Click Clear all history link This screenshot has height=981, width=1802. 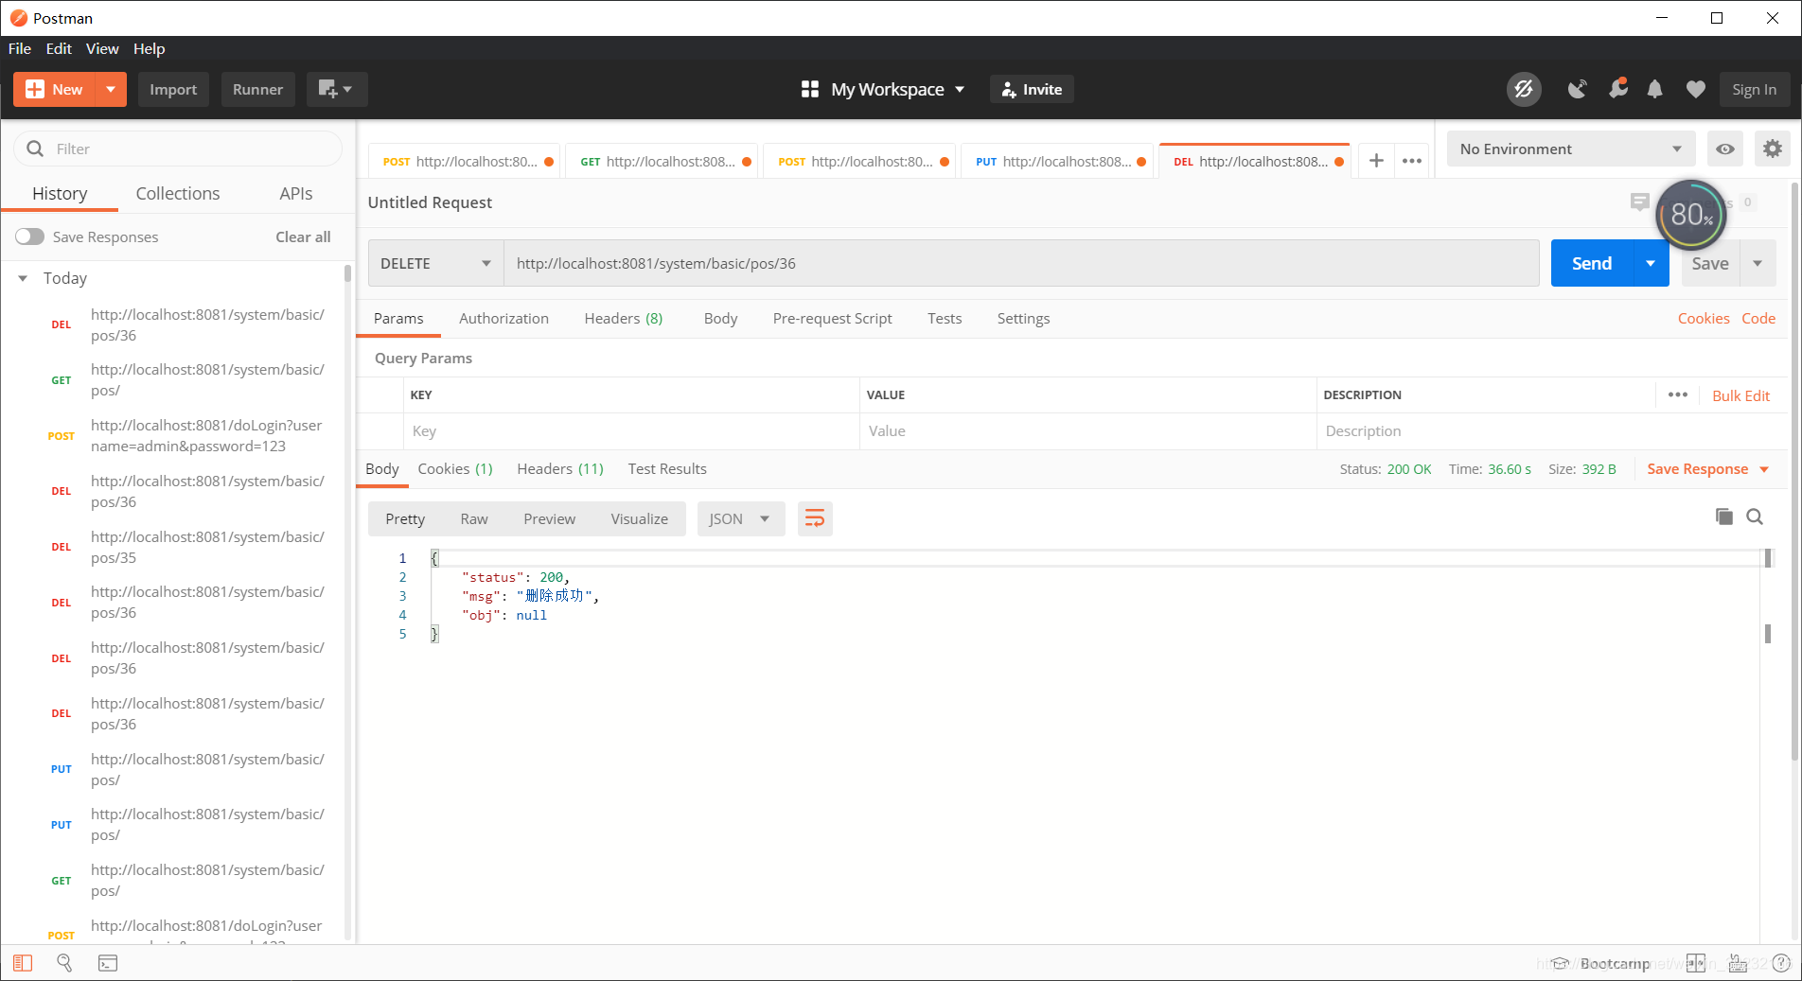tap(303, 236)
